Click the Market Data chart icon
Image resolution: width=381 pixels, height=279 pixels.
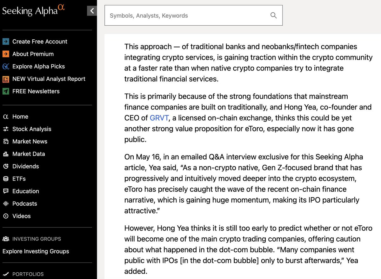coord(6,154)
